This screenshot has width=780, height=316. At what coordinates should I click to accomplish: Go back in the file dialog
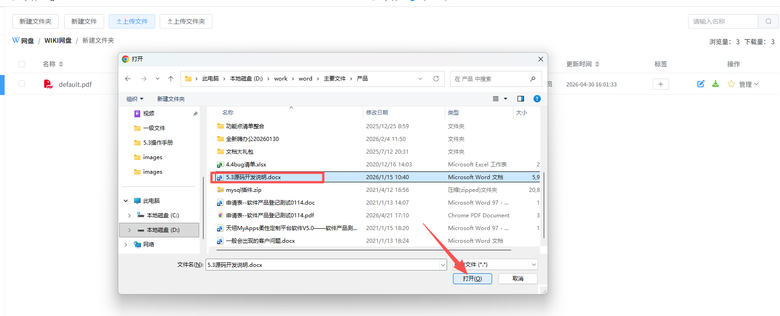128,79
